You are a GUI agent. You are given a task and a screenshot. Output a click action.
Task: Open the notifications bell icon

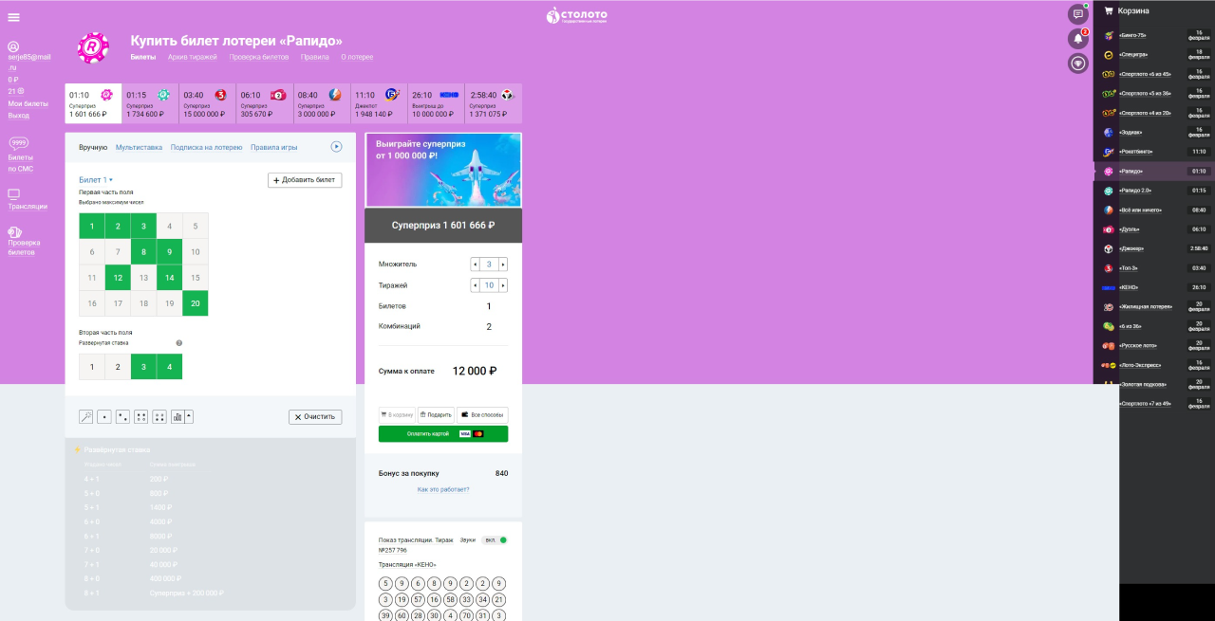coord(1077,39)
